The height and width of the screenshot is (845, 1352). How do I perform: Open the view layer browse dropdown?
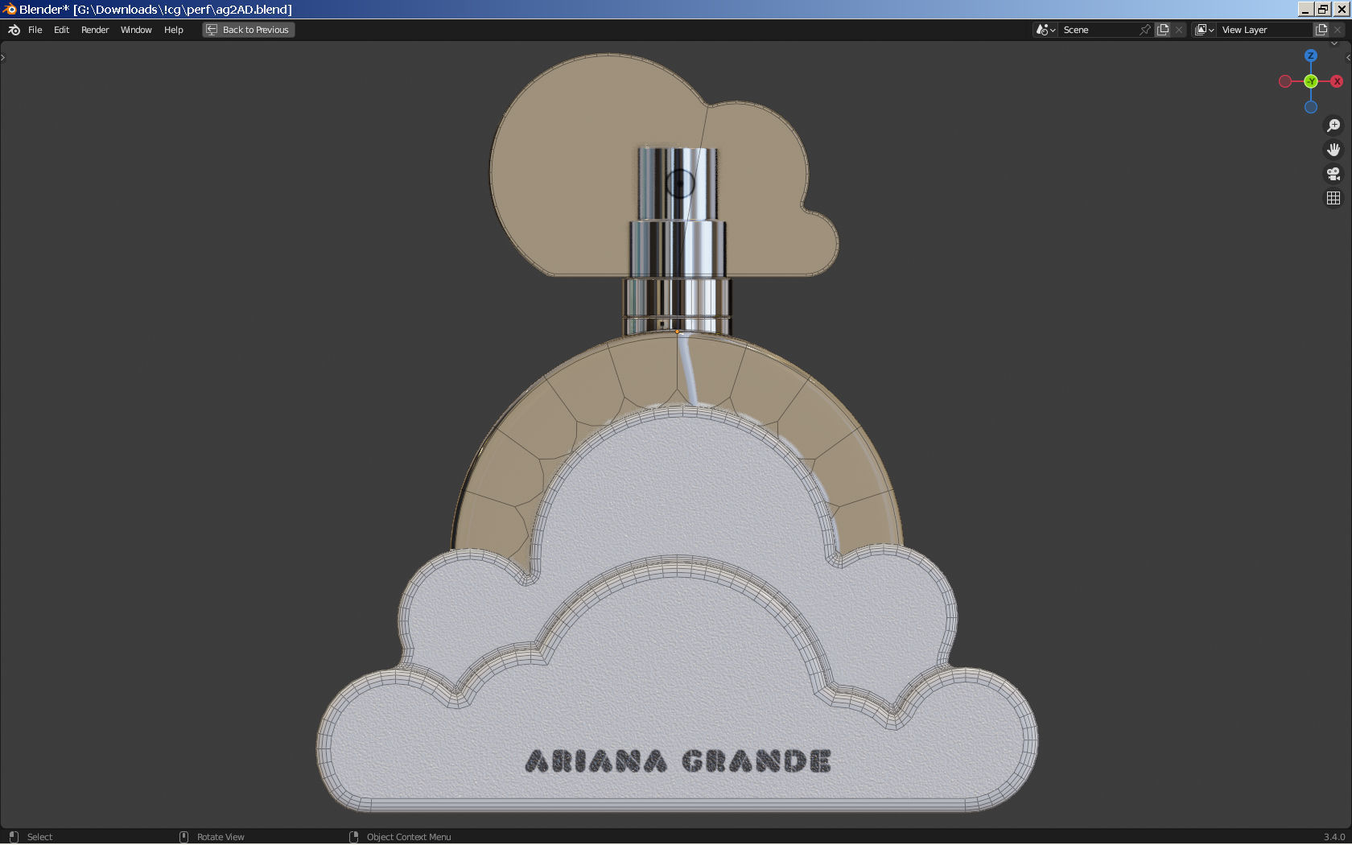coord(1204,30)
